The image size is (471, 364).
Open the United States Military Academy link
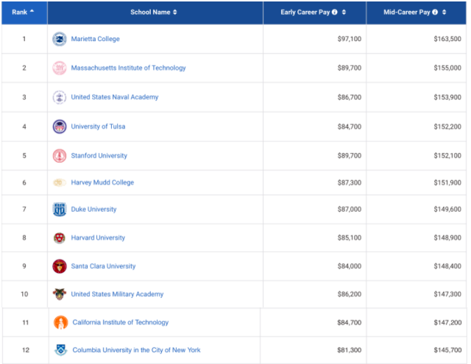117,294
